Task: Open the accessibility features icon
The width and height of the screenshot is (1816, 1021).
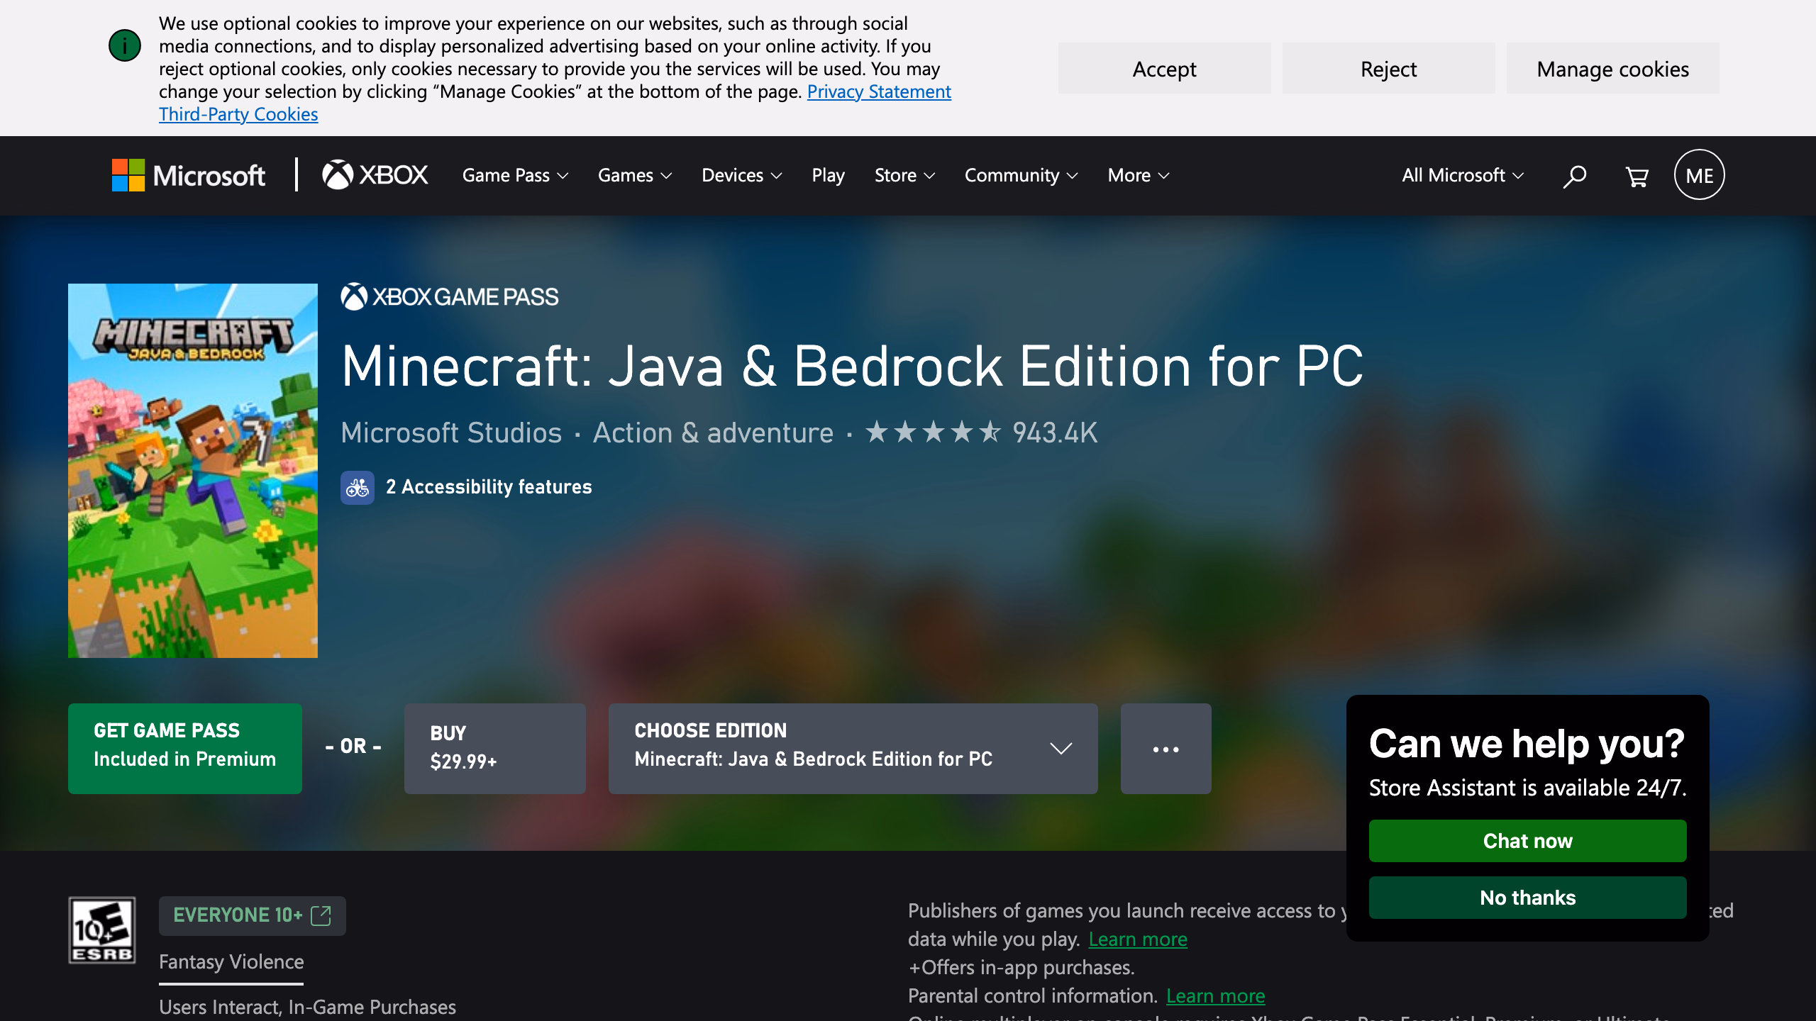Action: [x=358, y=487]
